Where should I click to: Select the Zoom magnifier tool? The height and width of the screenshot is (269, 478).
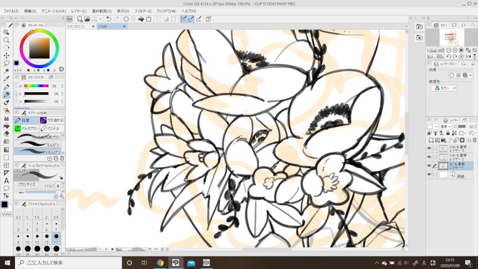click(6, 40)
